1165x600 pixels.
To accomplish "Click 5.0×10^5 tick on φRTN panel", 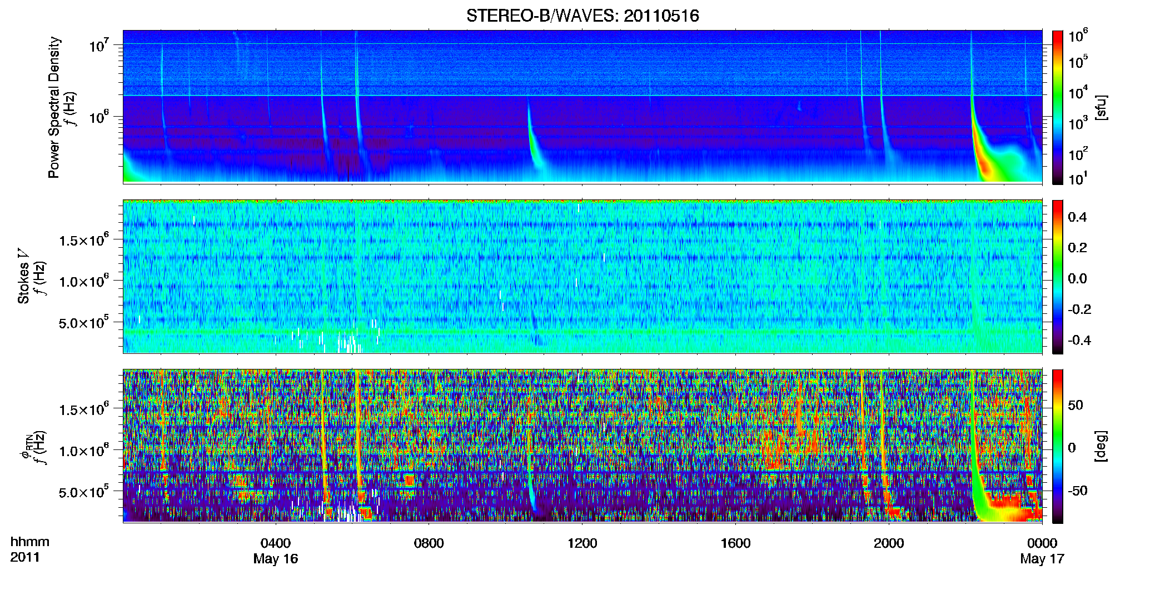I will pos(84,492).
